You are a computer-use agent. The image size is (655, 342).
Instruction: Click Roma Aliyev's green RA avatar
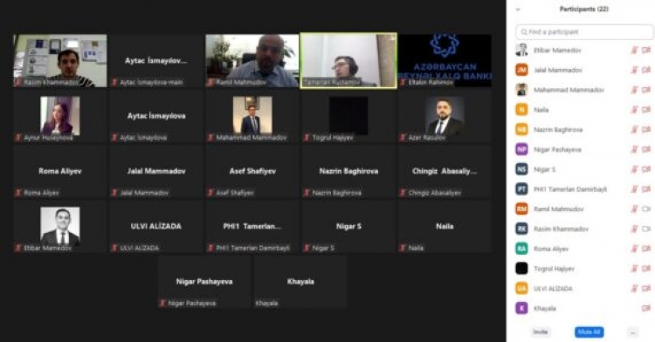pos(521,249)
